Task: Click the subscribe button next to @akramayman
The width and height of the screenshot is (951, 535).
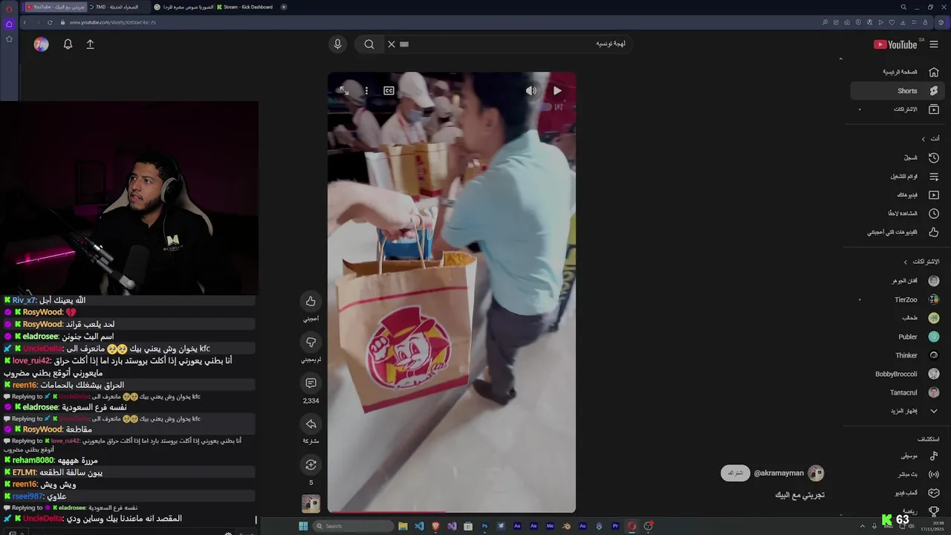Action: [x=735, y=473]
